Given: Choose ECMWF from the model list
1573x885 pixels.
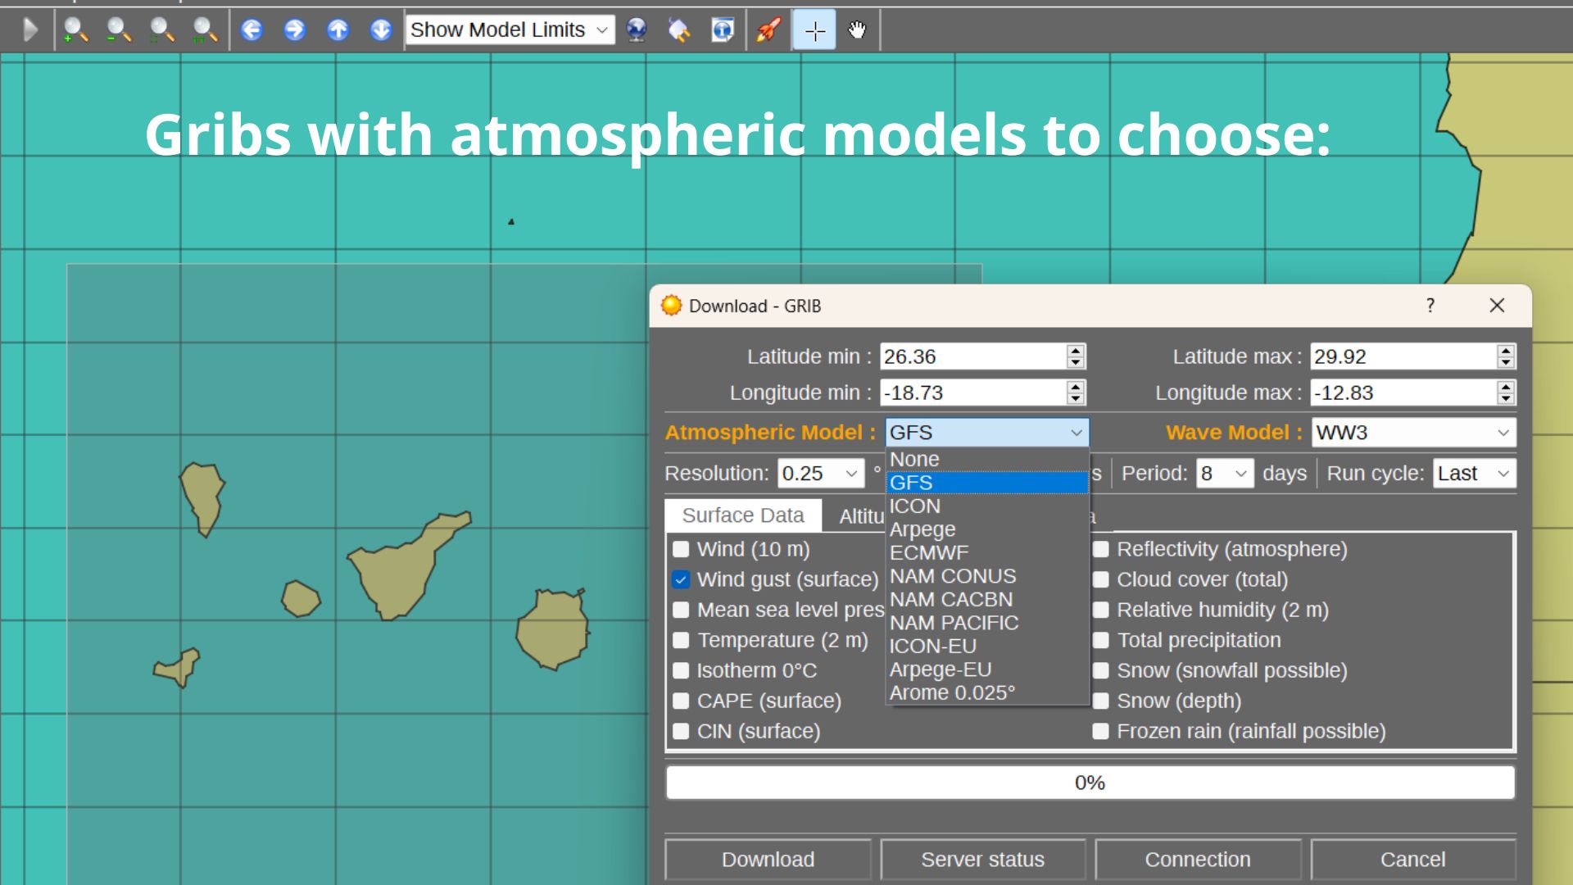Looking at the screenshot, I should 929,553.
